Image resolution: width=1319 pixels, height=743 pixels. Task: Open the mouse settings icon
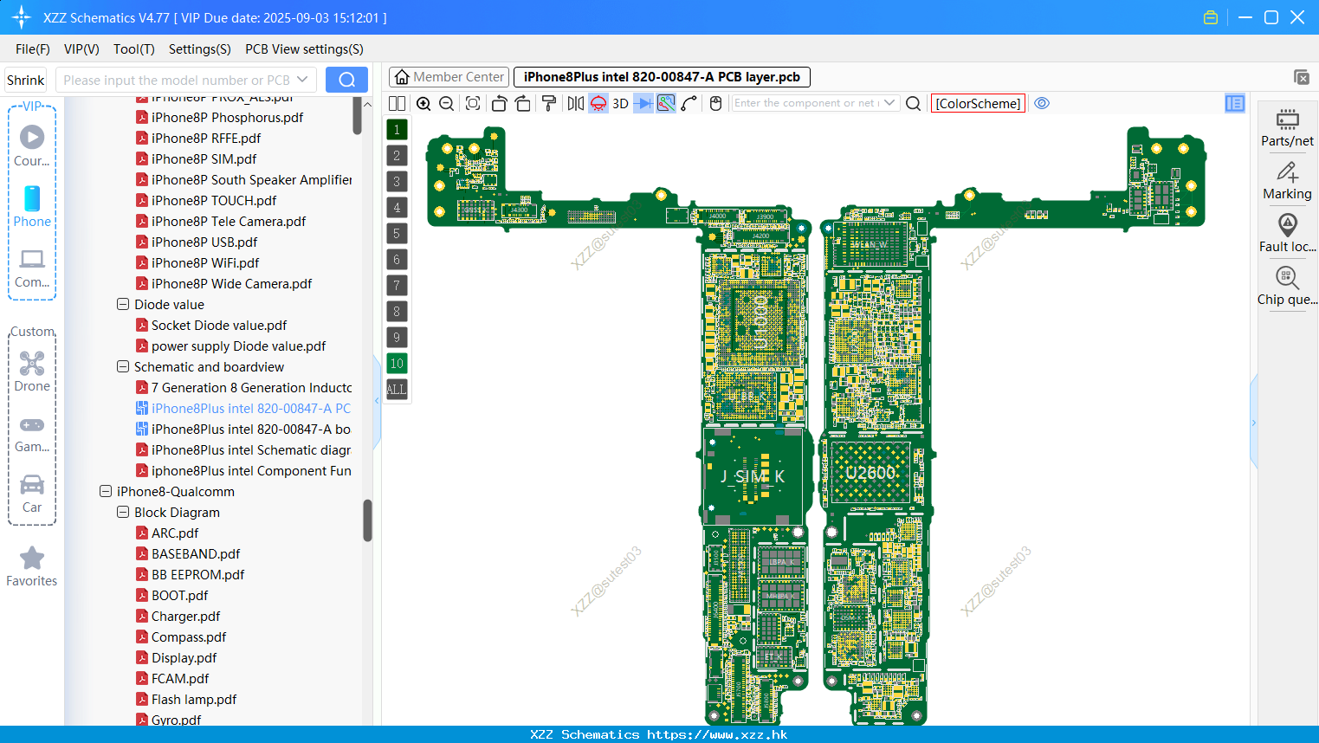click(715, 104)
